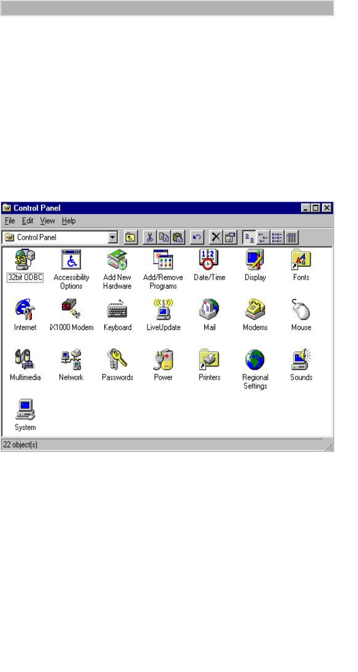Screen dimensions: 358x672
Task: Select the iX1000 Modem icon
Action: click(x=71, y=310)
